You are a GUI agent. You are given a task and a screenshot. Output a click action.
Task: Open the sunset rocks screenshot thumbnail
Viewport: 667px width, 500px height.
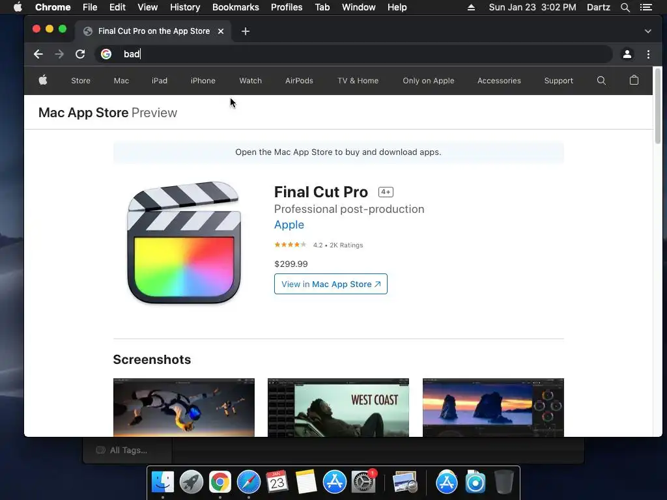(x=493, y=408)
